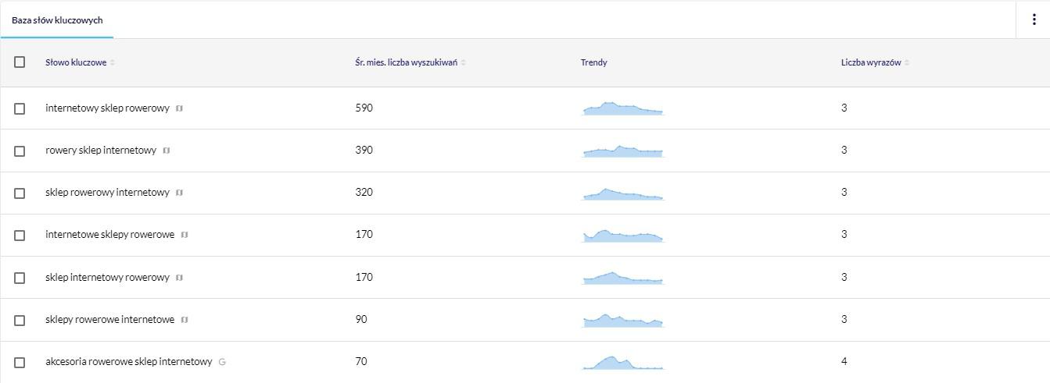Viewport: 1050px width, 383px height.
Task: Open the 'Baza słów kluczowych' tab
Action: (57, 20)
